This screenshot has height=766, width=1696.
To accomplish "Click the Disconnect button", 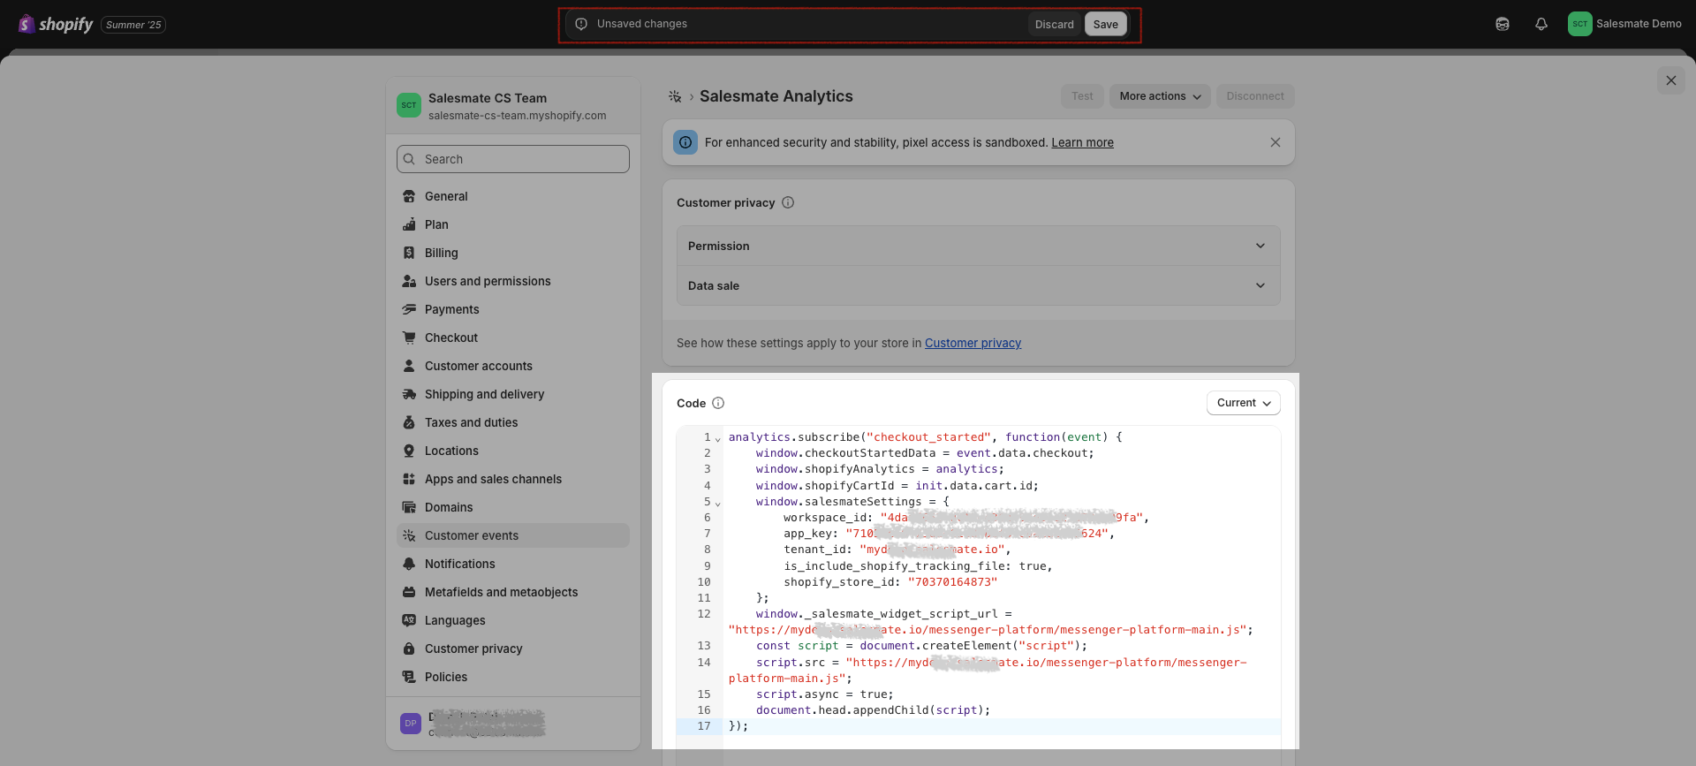I will (1255, 96).
